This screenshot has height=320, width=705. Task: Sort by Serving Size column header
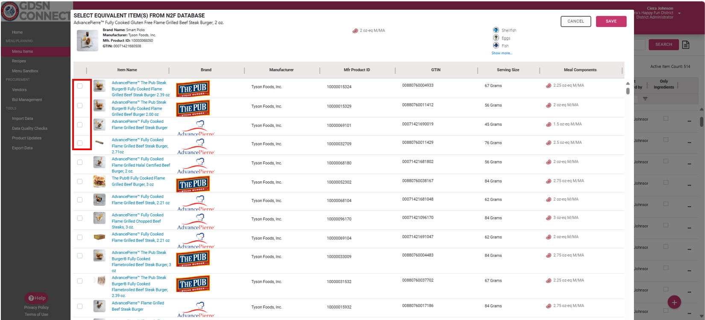[508, 70]
